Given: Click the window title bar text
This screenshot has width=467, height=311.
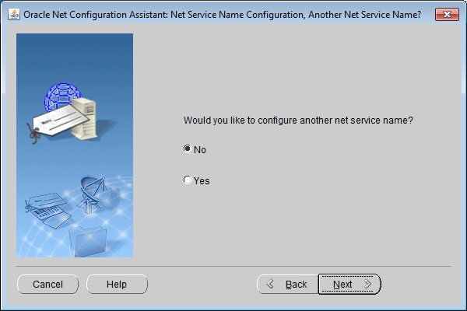Looking at the screenshot, I should click(x=222, y=15).
